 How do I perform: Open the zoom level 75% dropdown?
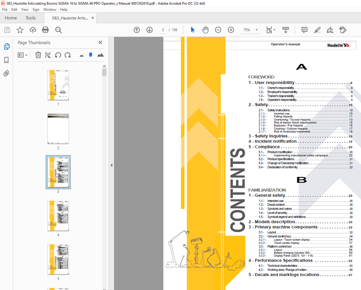[x=256, y=30]
